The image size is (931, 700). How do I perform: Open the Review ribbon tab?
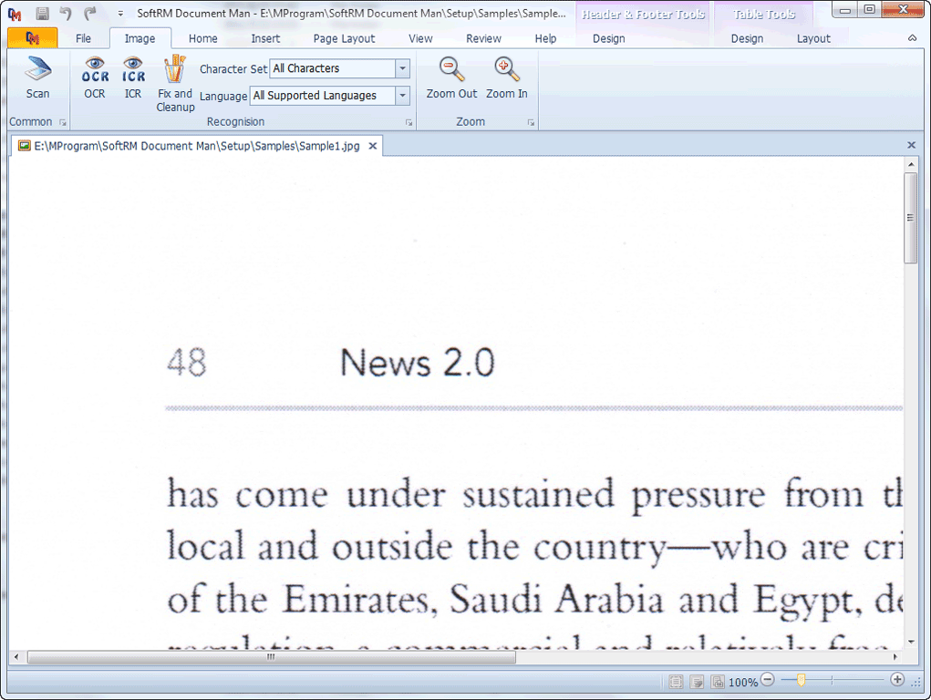tap(483, 38)
